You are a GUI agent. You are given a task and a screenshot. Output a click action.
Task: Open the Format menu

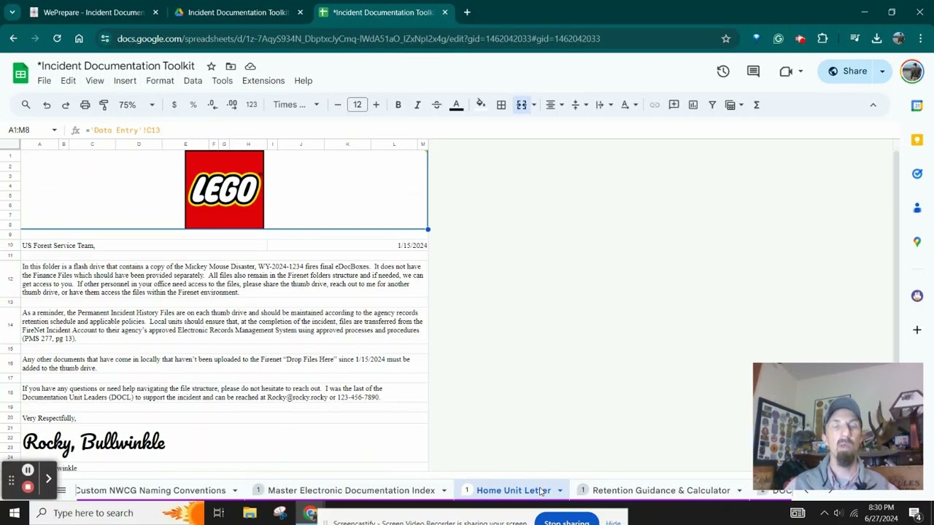[160, 81]
